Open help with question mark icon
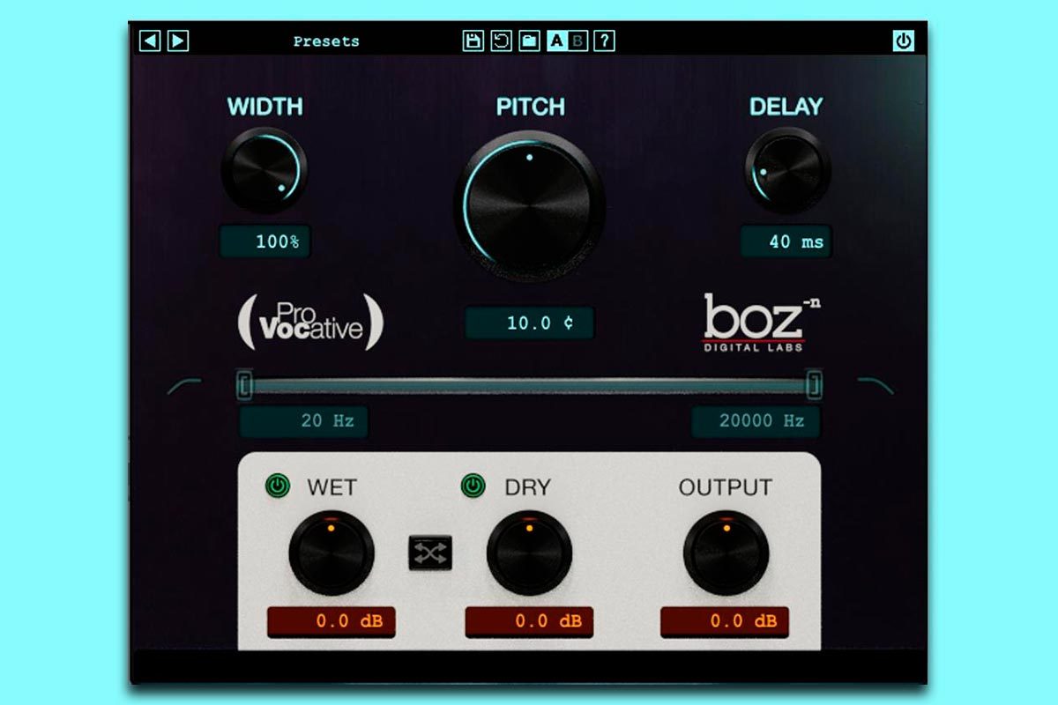 pos(604,41)
